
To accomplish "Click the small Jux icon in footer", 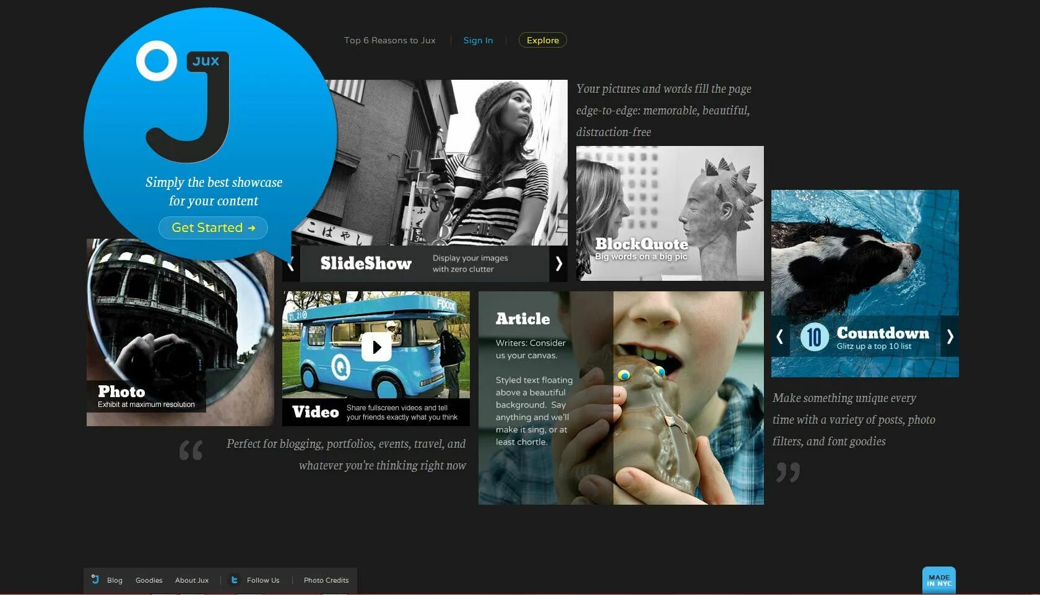I will (95, 580).
